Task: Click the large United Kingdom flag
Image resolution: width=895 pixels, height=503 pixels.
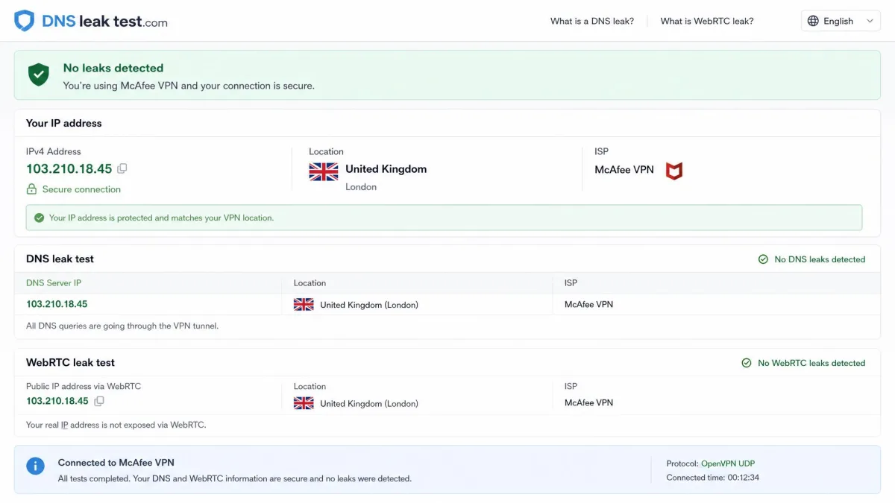Action: point(324,172)
